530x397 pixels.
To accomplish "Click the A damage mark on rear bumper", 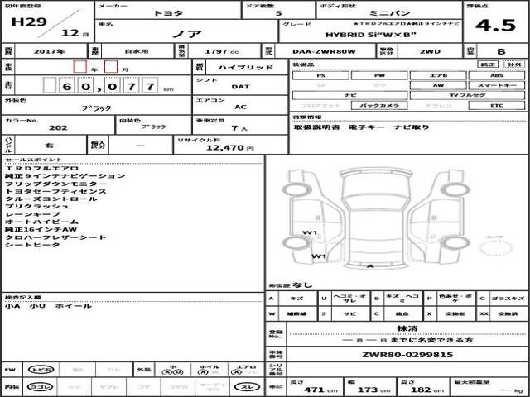I will click(x=369, y=266).
